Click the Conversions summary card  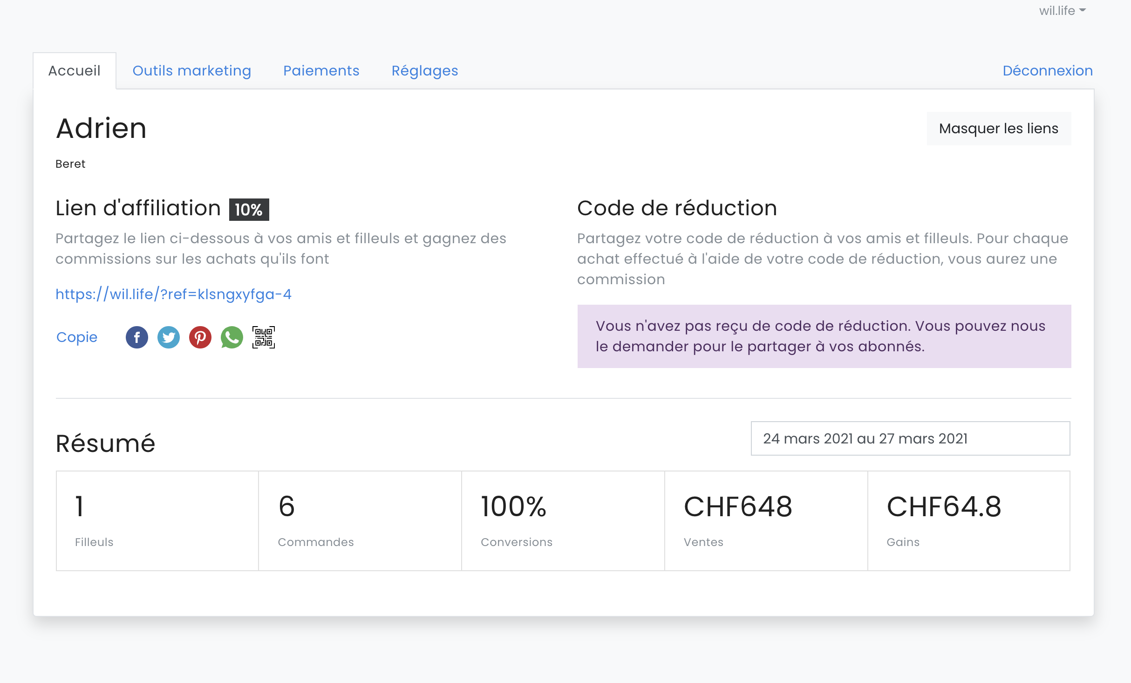[x=563, y=520]
